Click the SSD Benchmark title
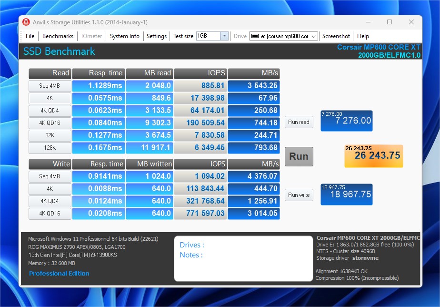This screenshot has width=440, height=307. [x=59, y=51]
